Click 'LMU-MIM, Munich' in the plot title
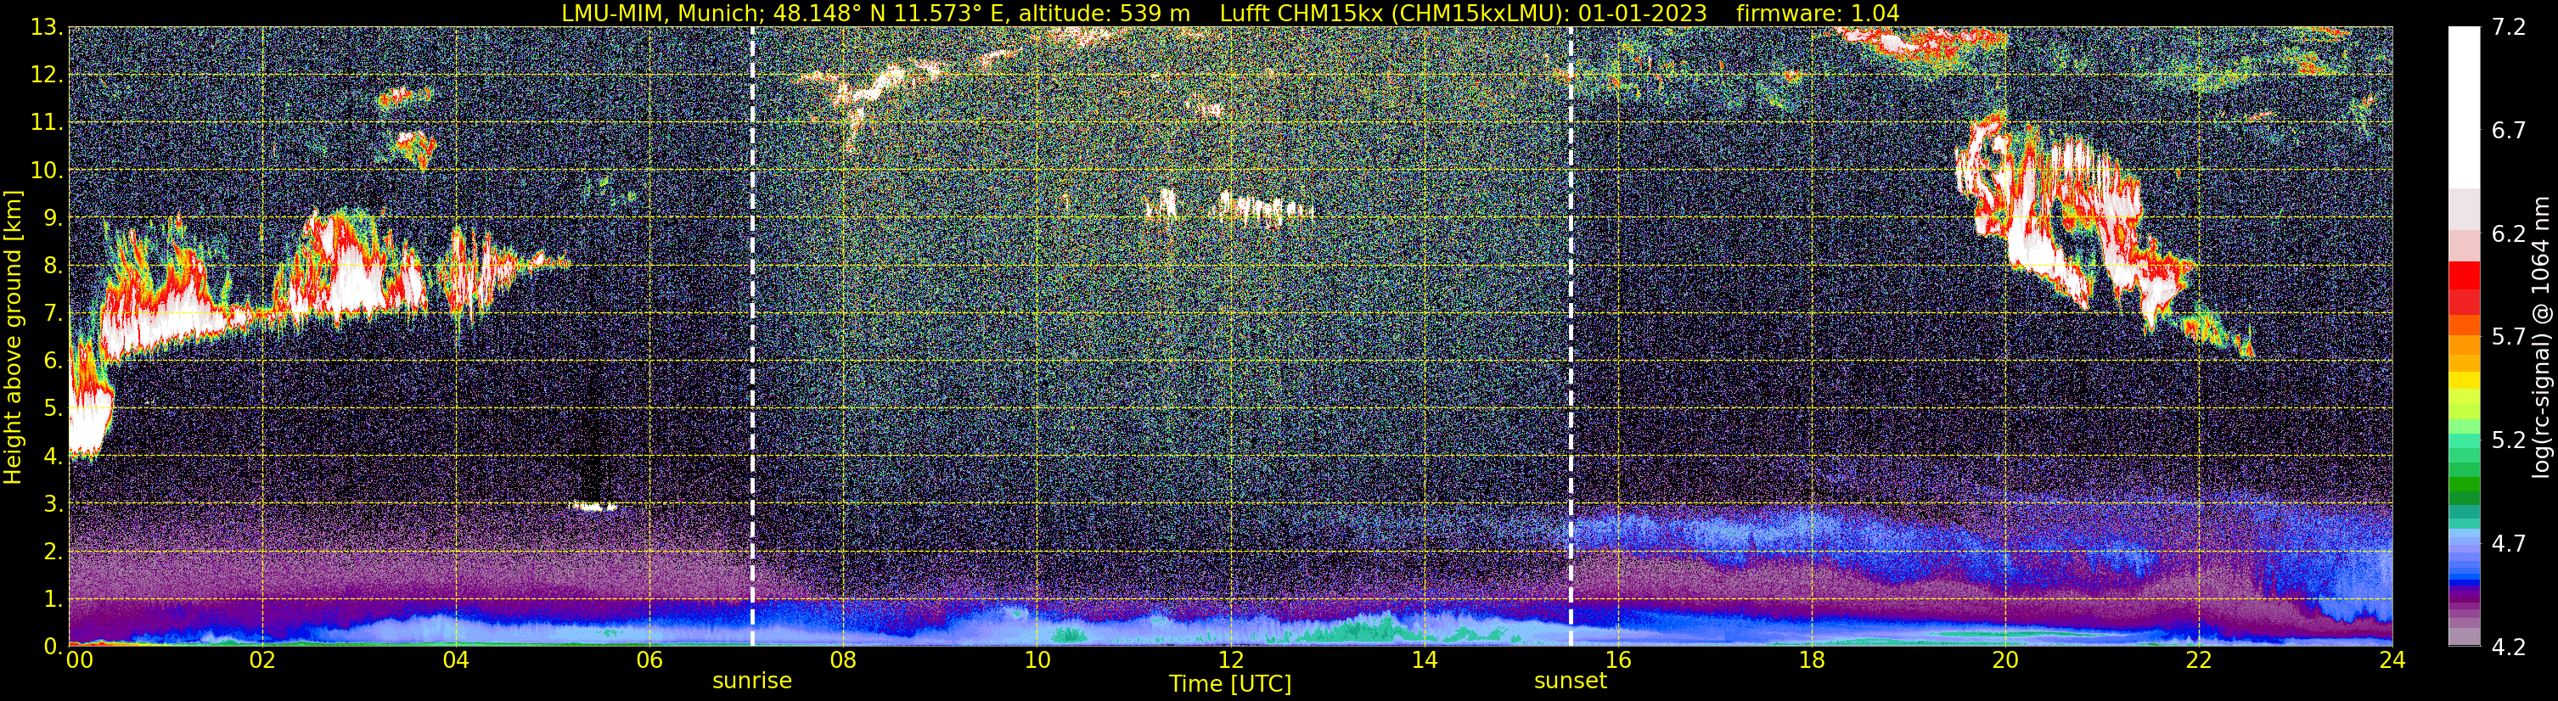This screenshot has width=2558, height=701. point(663,13)
